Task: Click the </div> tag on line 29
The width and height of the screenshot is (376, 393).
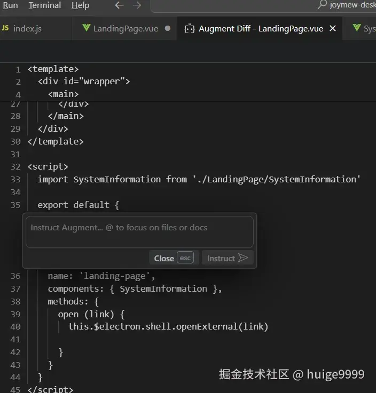Action: click(x=53, y=129)
